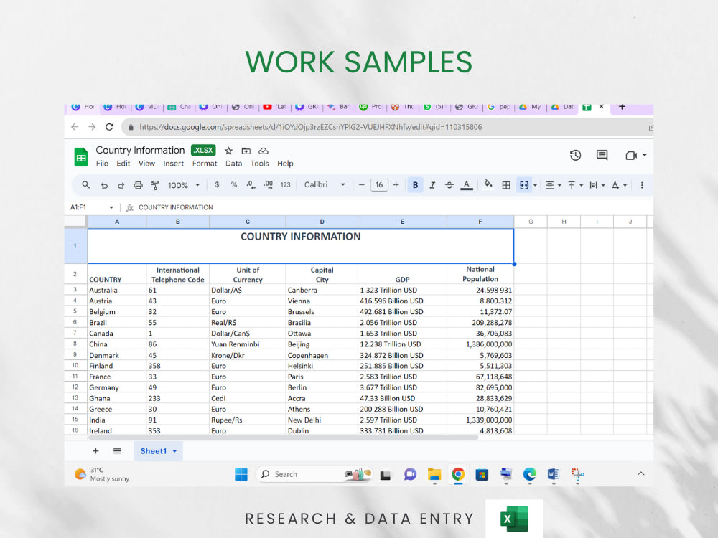Decrease font size with minus button
718x538 pixels.
(x=361, y=185)
